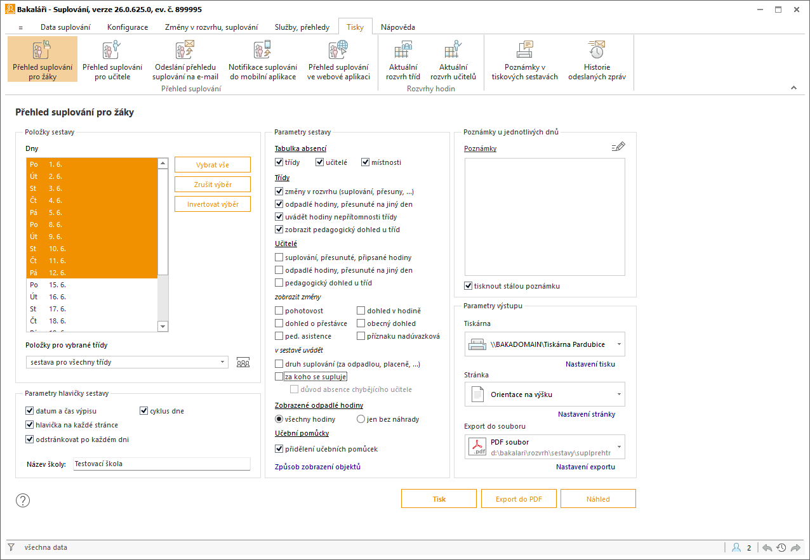Select jen bez náhrady radio button
This screenshot has height=560, width=810.
pos(361,419)
